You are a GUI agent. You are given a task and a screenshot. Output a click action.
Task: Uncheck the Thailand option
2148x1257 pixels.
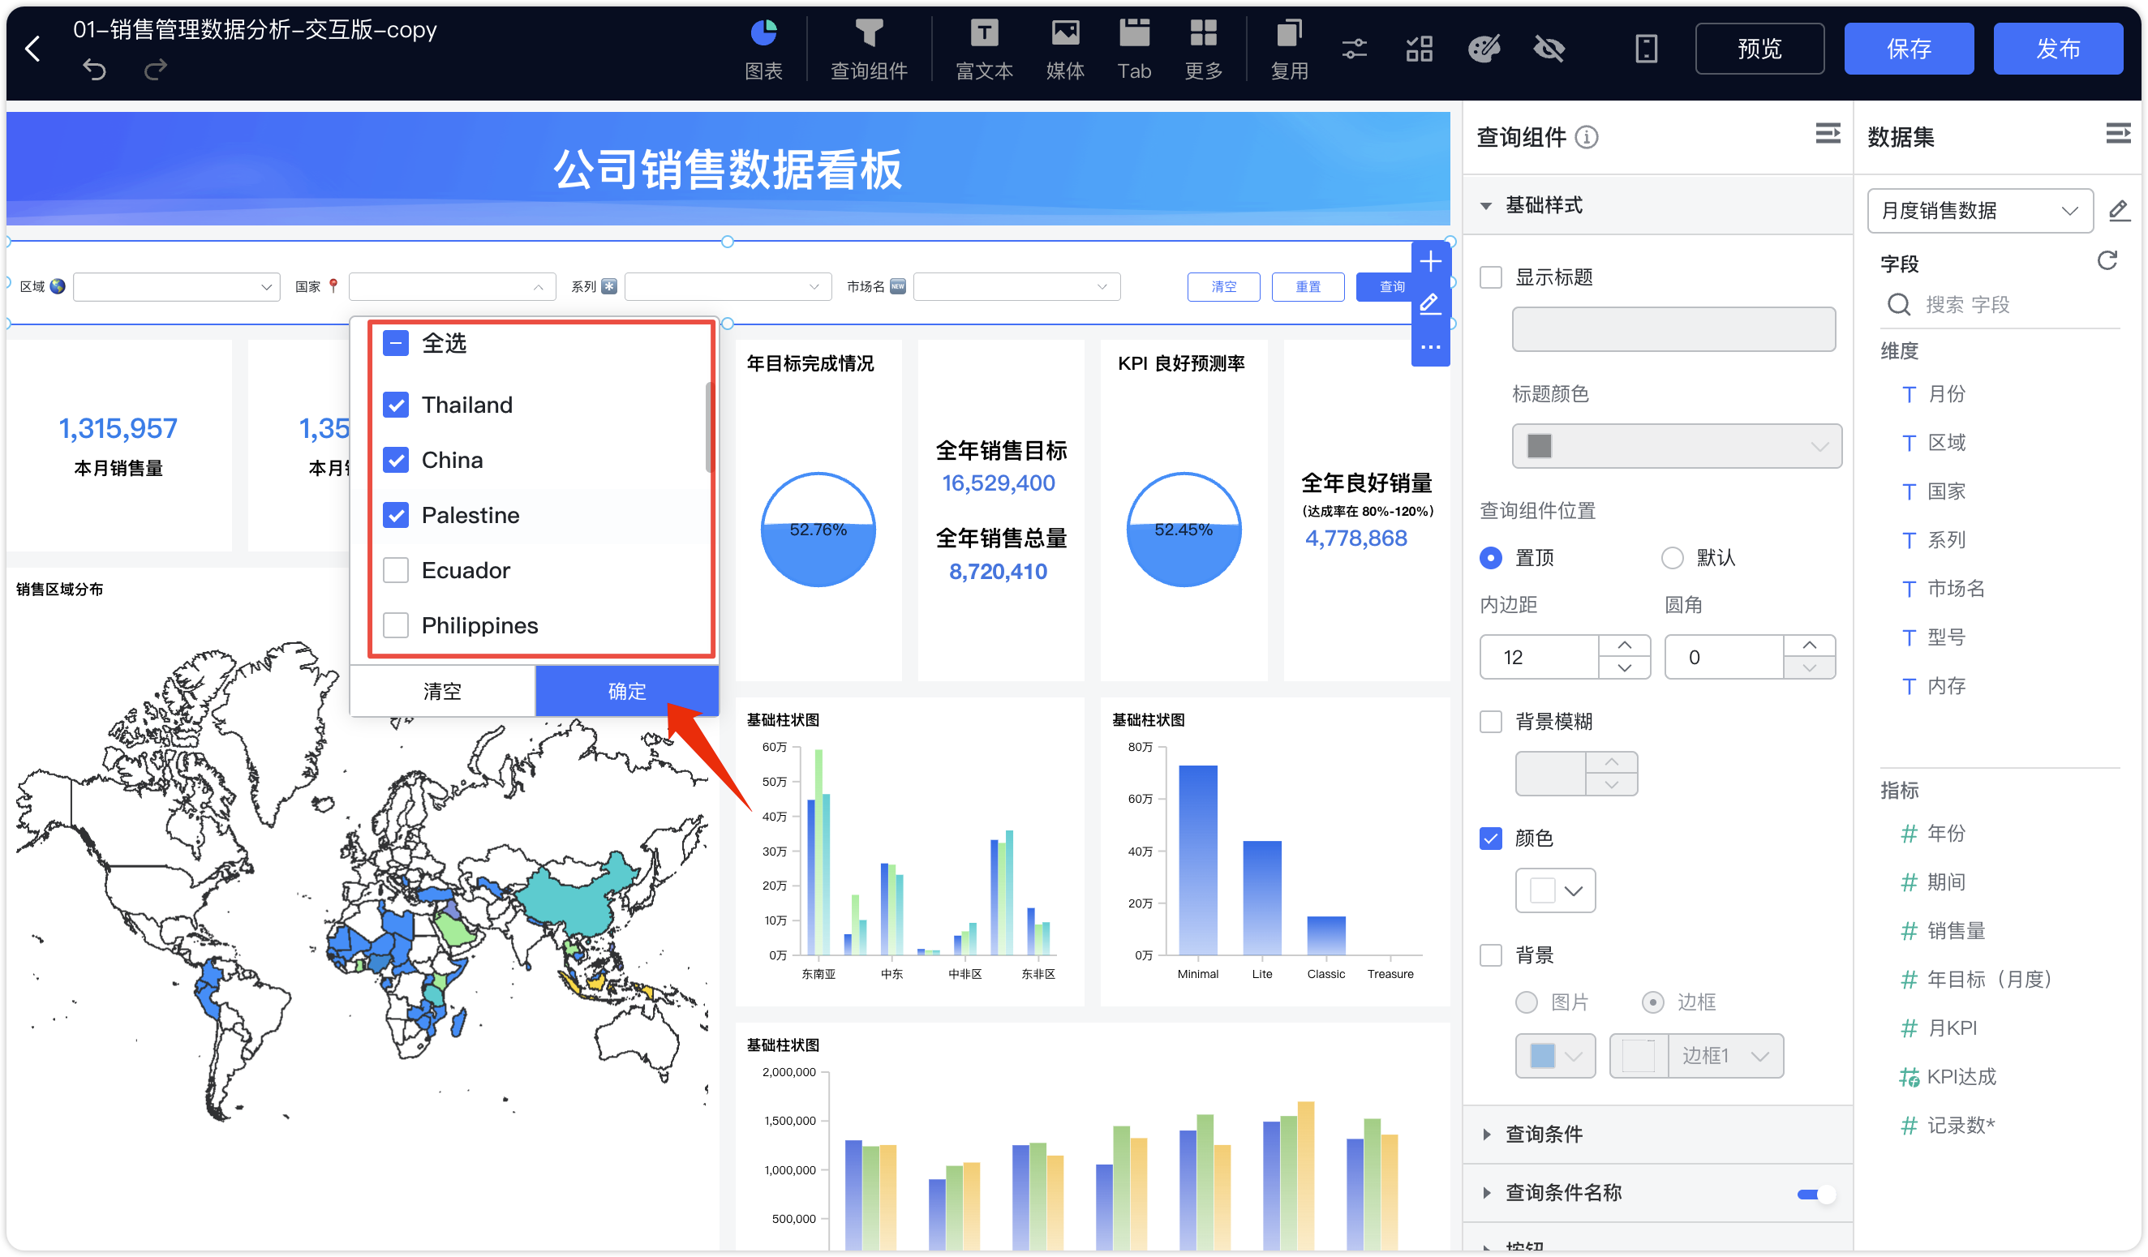coord(396,405)
